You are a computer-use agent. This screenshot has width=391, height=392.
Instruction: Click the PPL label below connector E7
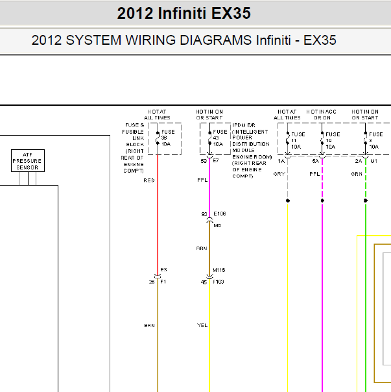tap(202, 180)
